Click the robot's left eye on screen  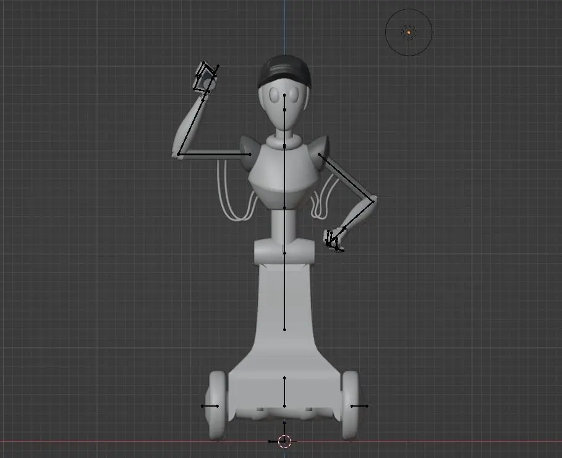[x=275, y=95]
